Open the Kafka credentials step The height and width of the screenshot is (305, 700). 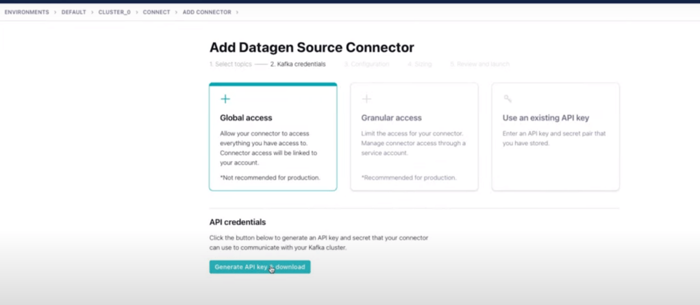298,64
